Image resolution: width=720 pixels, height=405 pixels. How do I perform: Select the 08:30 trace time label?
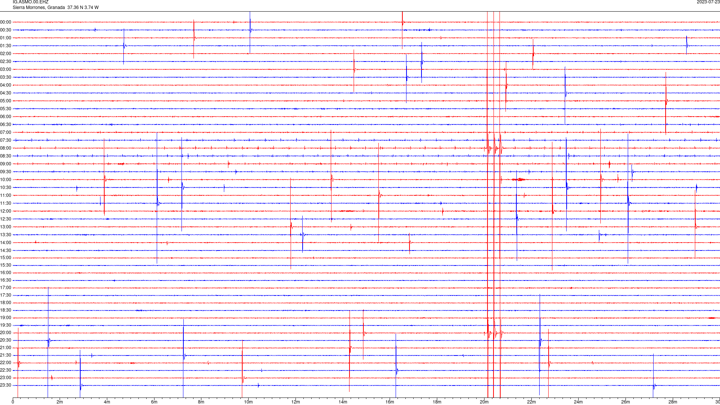click(6, 156)
